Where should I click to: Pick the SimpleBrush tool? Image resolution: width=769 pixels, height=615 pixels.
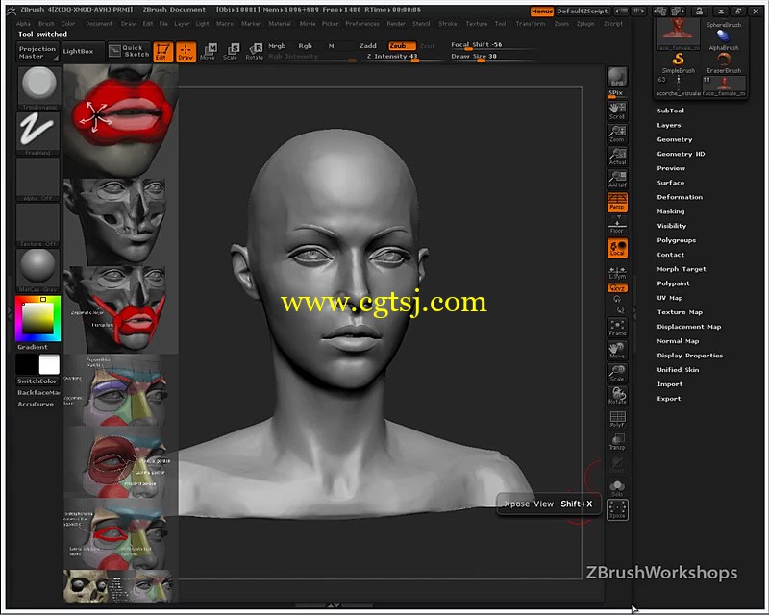(679, 62)
